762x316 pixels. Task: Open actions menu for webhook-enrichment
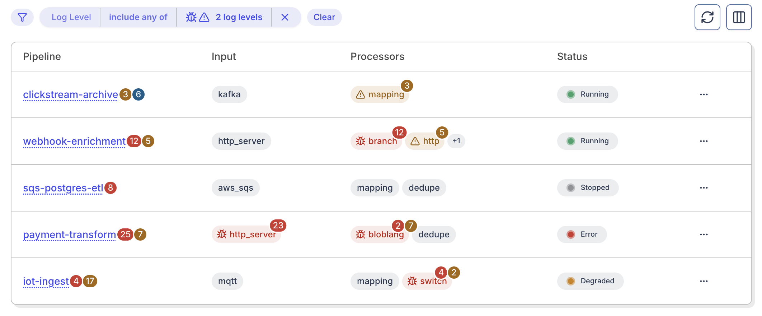[x=704, y=141]
